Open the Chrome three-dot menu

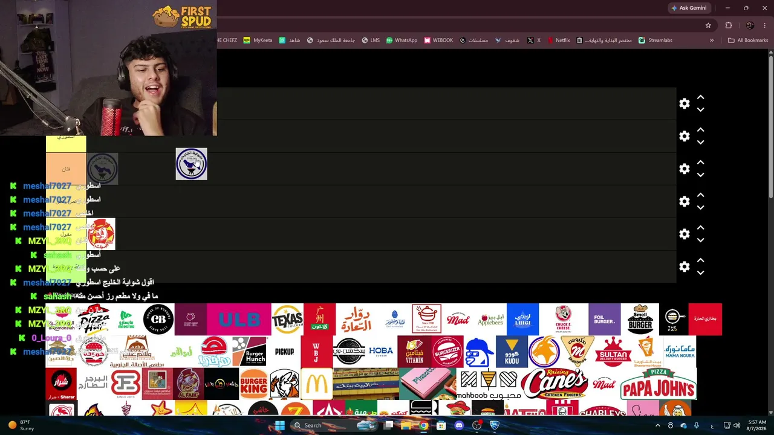pyautogui.click(x=765, y=25)
